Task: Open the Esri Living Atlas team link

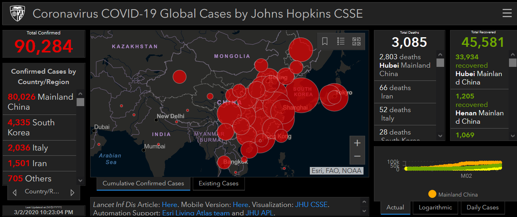Action: (x=196, y=213)
